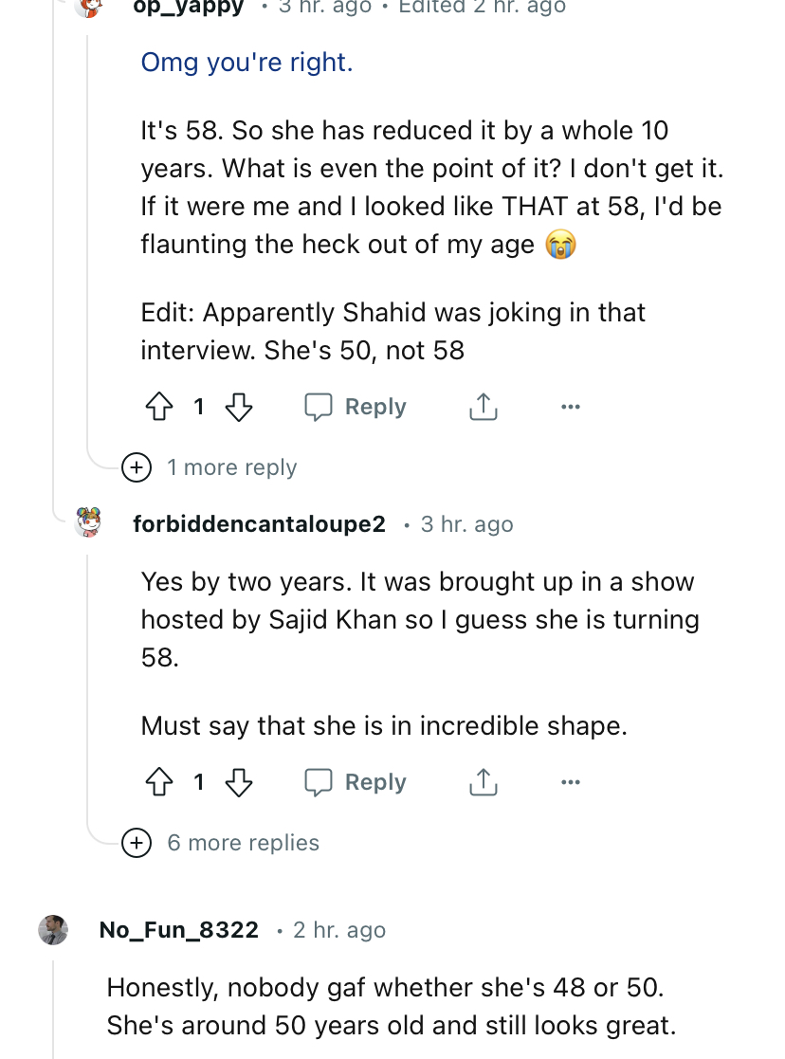Share op_yappy's comment

(x=483, y=408)
